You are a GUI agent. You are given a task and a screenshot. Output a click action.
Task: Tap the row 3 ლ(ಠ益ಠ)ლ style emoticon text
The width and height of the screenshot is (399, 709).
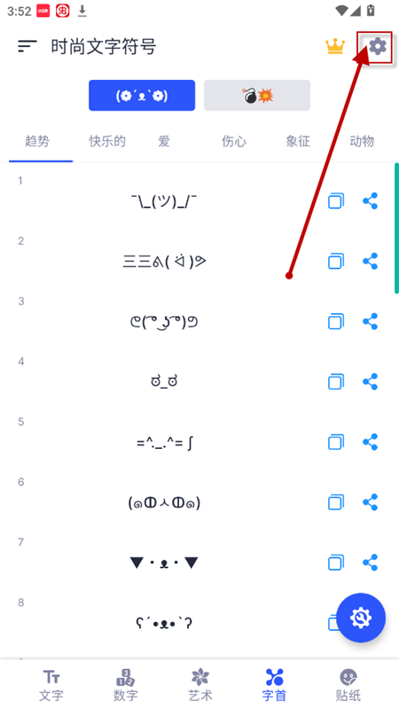pos(164,321)
